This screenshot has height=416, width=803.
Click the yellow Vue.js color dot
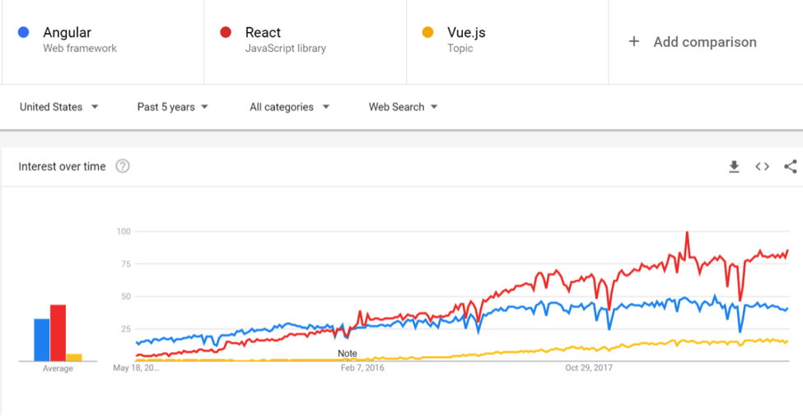427,33
